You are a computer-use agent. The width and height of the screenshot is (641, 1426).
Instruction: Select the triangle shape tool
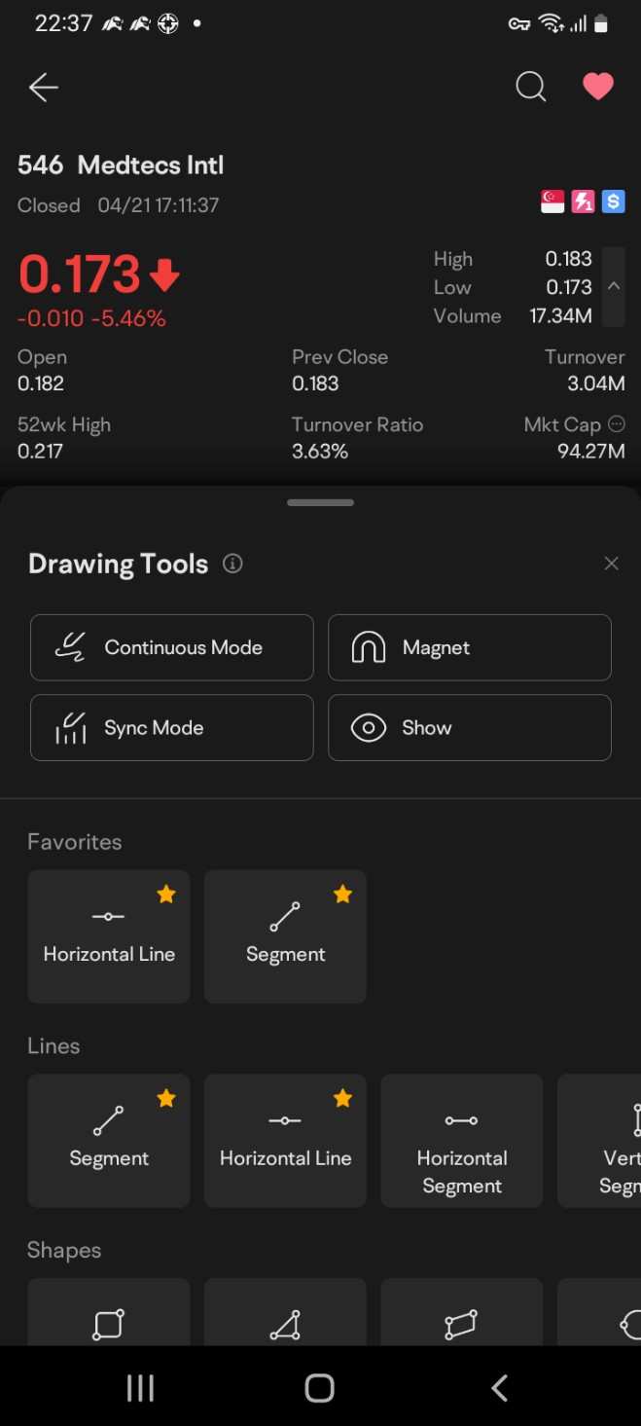click(x=285, y=1312)
